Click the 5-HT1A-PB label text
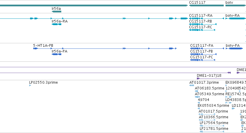This screenshot has height=133, width=246. click(x=43, y=45)
